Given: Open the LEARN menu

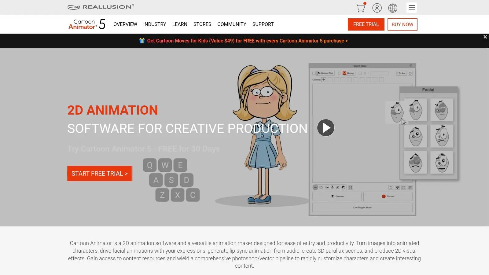Looking at the screenshot, I should (x=180, y=24).
